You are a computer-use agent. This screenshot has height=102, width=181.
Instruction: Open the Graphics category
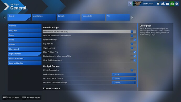(25, 26)
